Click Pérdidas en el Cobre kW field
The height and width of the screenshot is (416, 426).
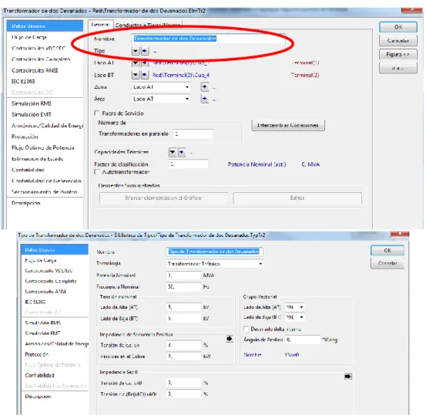[x=183, y=356]
